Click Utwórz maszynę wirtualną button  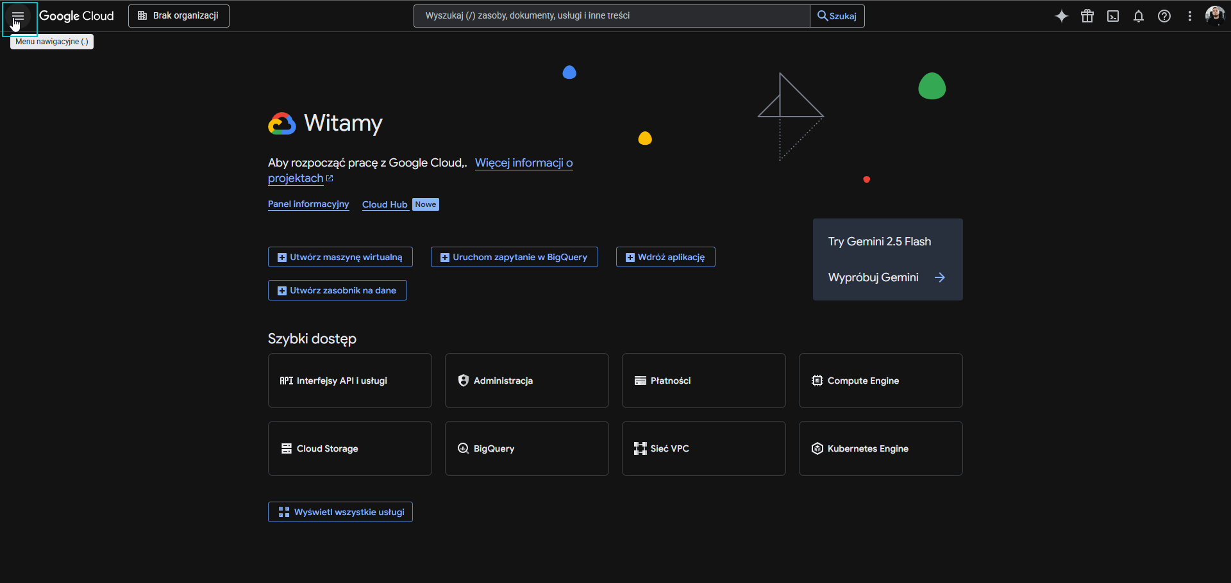[340, 256]
